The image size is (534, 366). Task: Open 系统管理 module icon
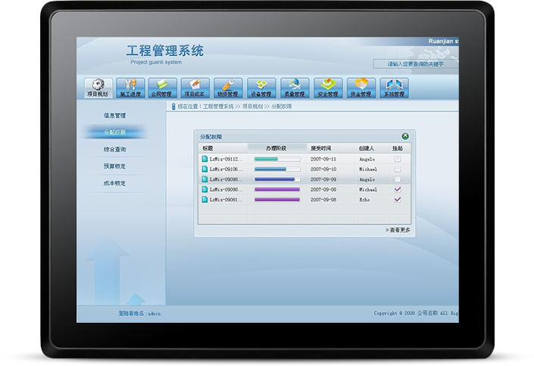pyautogui.click(x=394, y=88)
